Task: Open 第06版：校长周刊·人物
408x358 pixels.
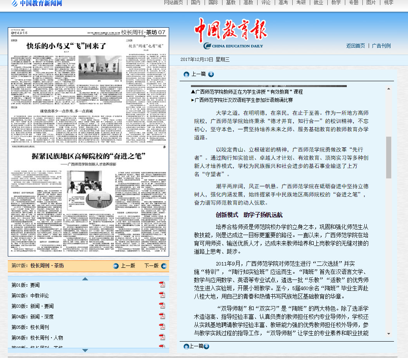Action: point(37,338)
